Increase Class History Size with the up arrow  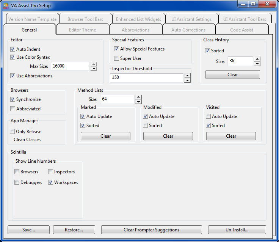point(257,59)
